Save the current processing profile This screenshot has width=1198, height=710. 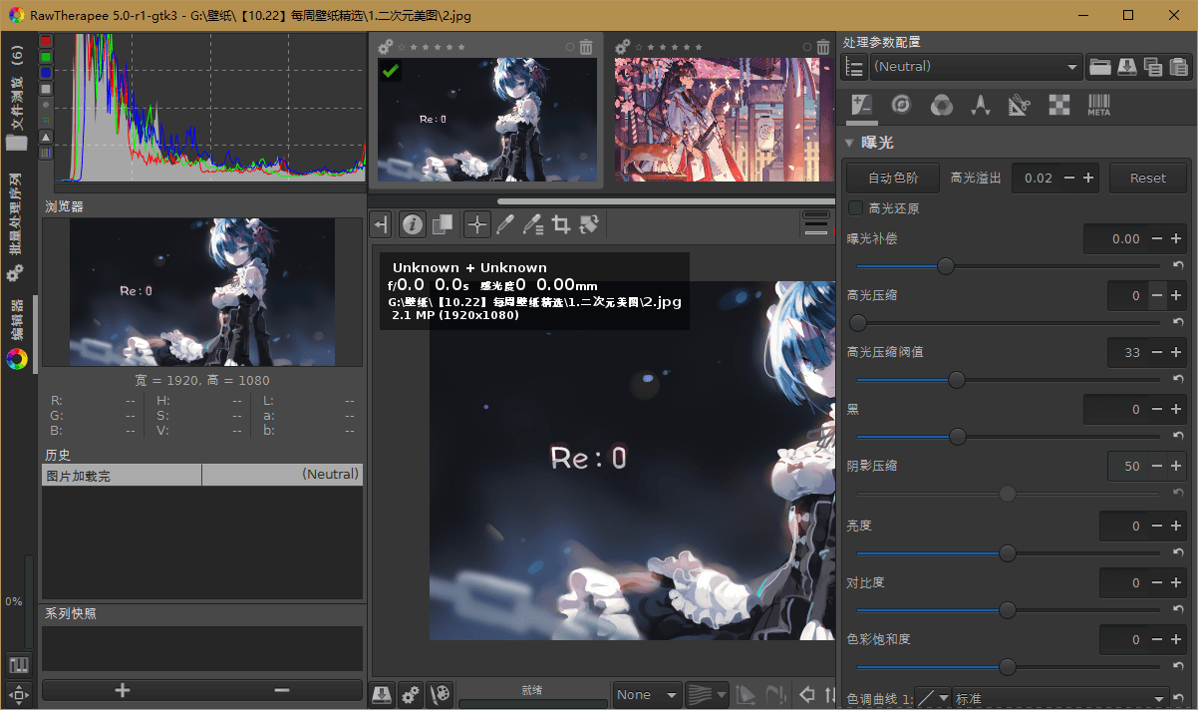(x=1126, y=67)
